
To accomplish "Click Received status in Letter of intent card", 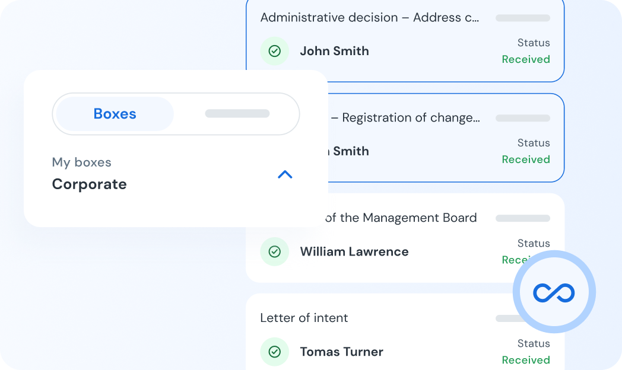I will (x=525, y=360).
